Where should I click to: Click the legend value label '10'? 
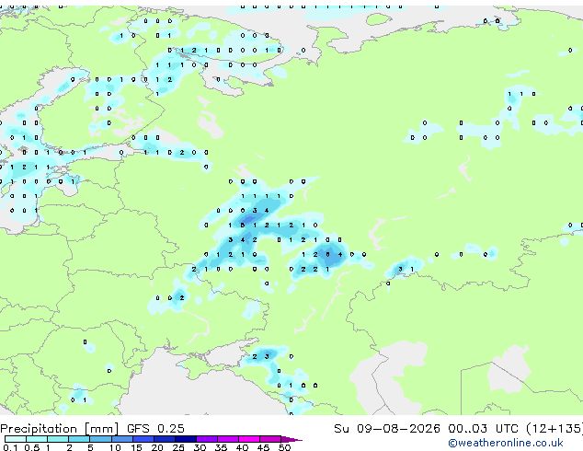tap(115, 447)
